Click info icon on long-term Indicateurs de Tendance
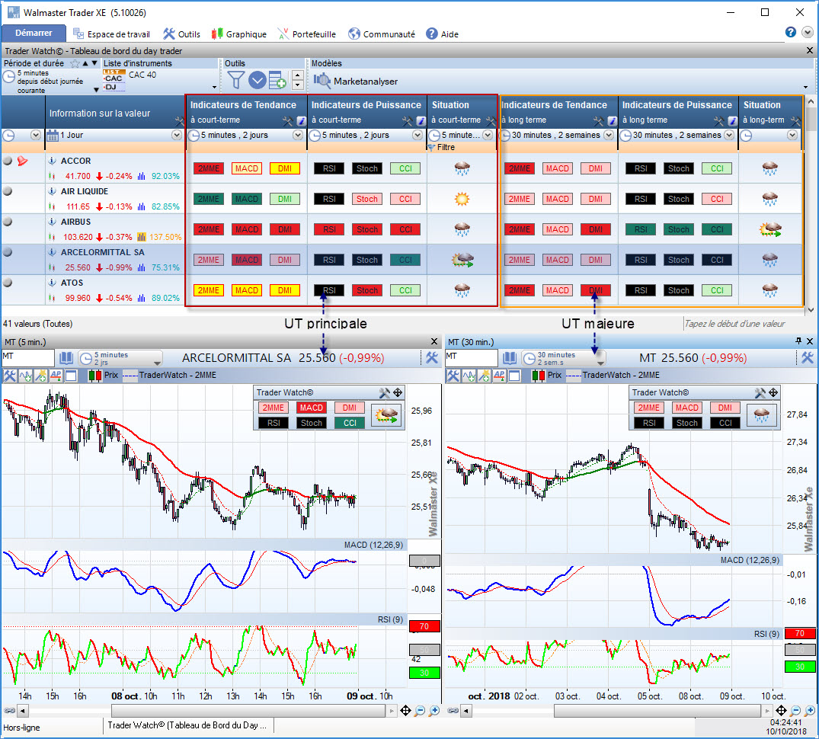The image size is (819, 739). 613,121
